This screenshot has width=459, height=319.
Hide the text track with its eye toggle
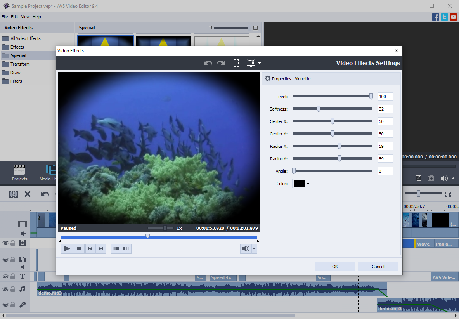(5, 276)
